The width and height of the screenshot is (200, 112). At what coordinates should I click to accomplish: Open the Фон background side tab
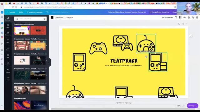click(x=8, y=56)
